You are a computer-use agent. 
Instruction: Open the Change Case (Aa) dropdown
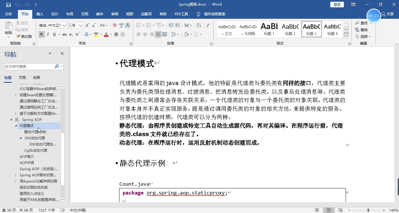[x=104, y=26]
